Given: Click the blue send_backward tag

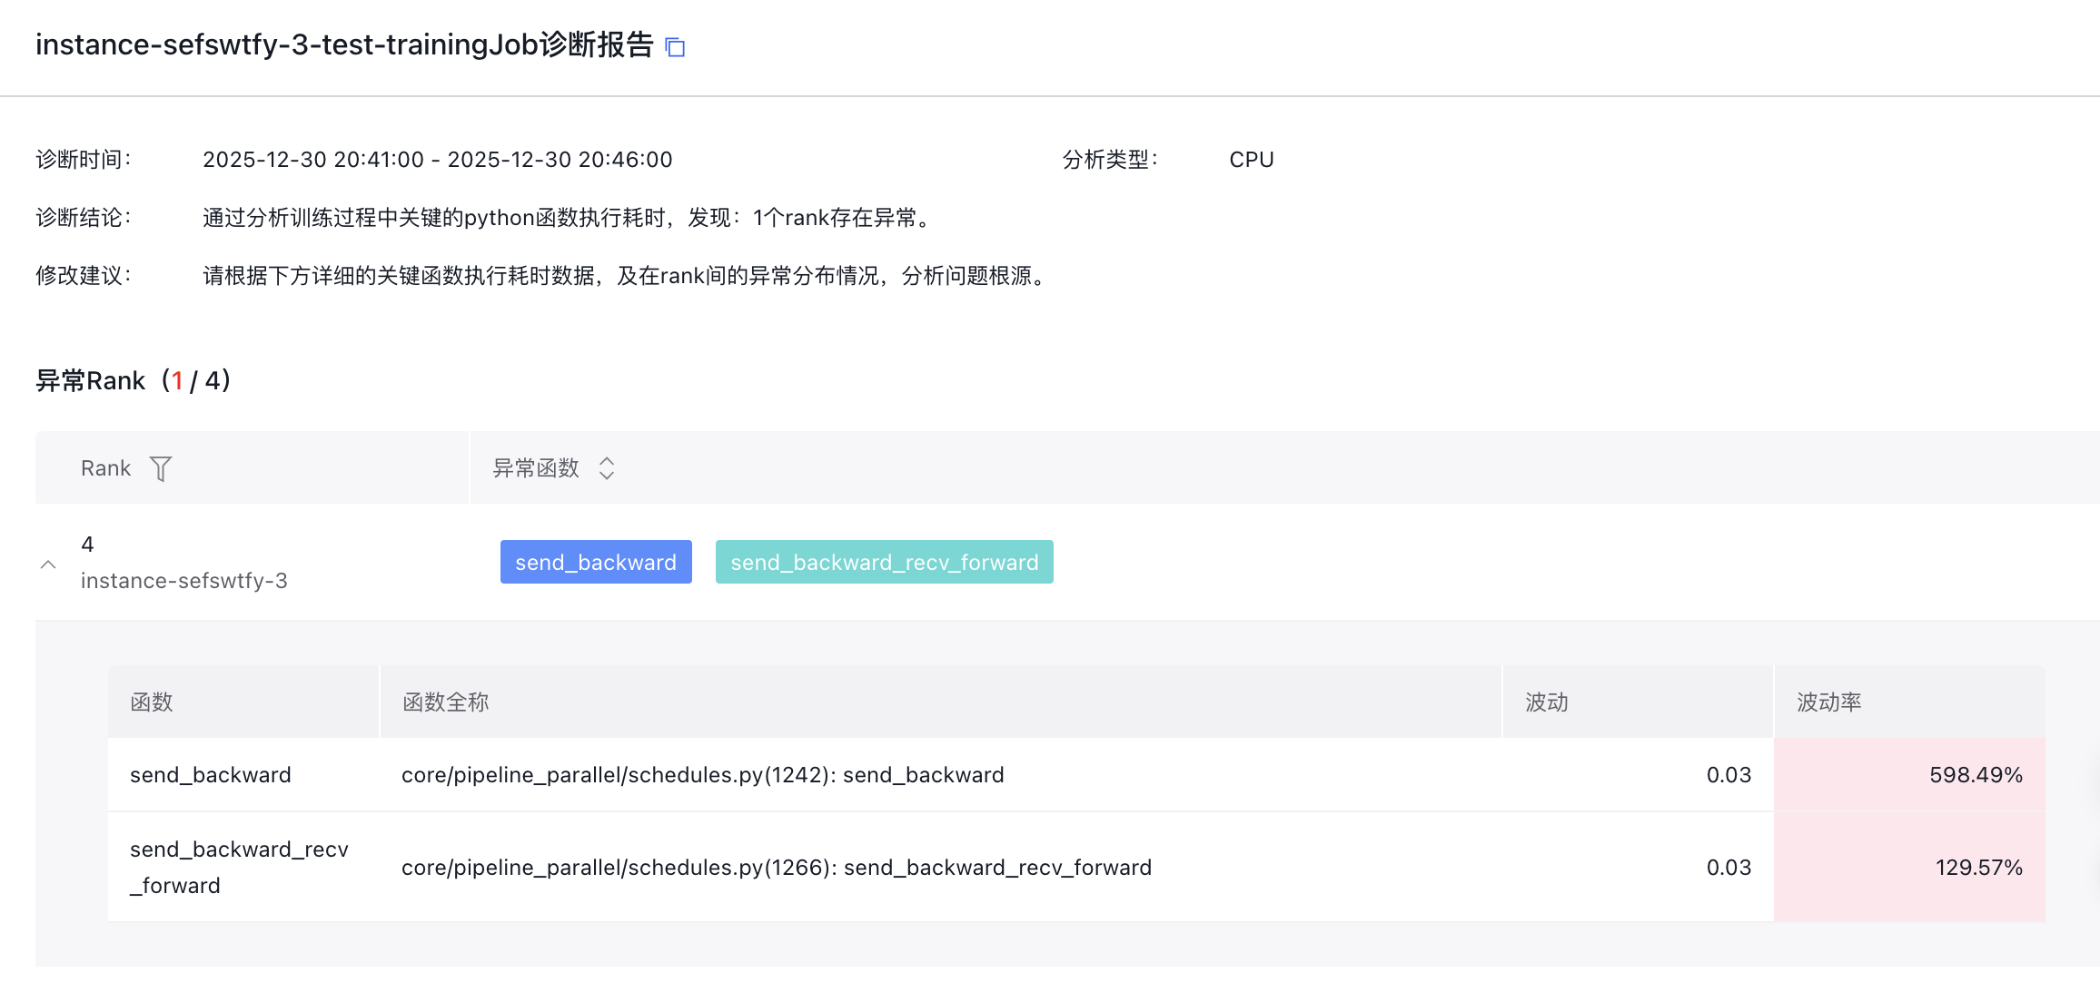Looking at the screenshot, I should click(596, 563).
